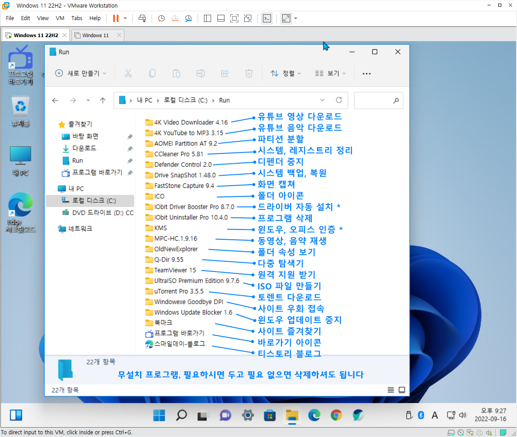Click 내 PC in the address breadcrumb
Image resolution: width=517 pixels, height=437 pixels.
click(145, 100)
